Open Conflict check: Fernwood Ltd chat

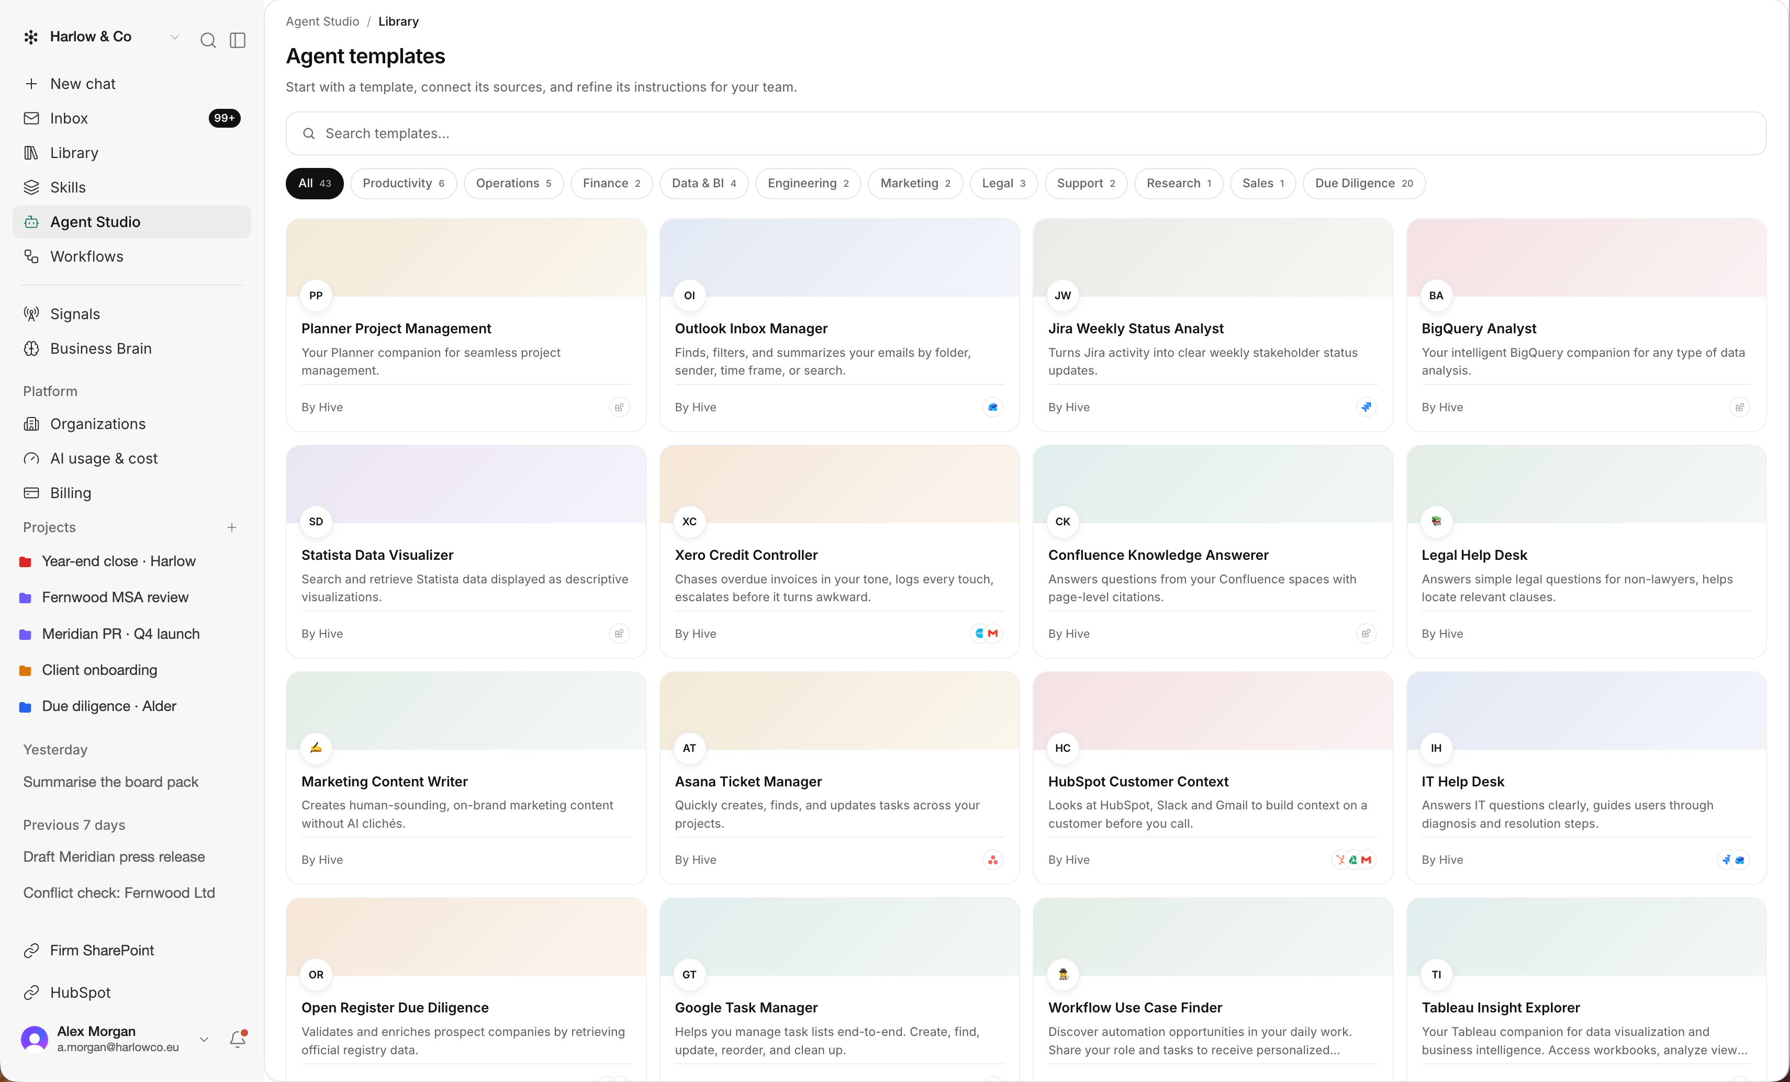click(119, 893)
